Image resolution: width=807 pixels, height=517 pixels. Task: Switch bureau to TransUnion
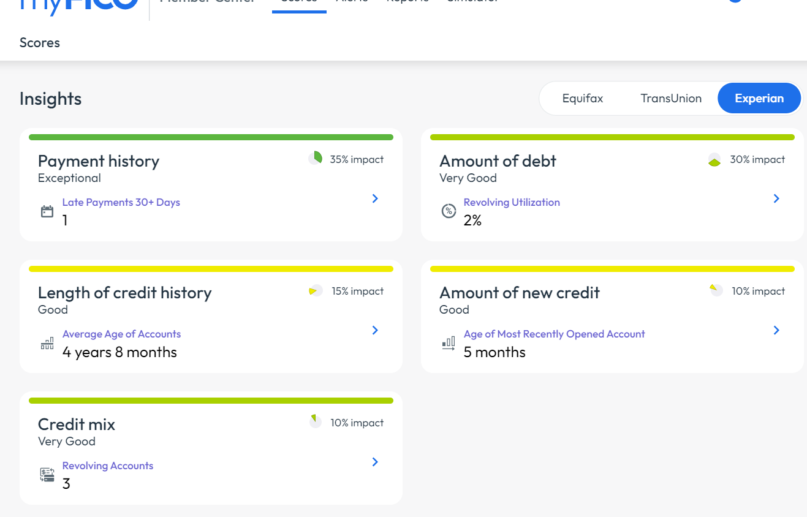pyautogui.click(x=671, y=98)
